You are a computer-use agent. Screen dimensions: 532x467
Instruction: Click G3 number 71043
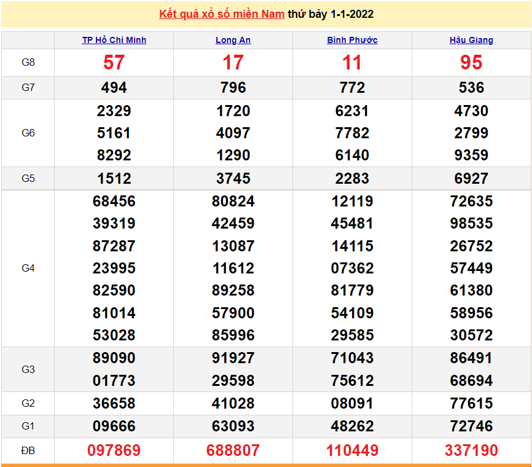(352, 358)
